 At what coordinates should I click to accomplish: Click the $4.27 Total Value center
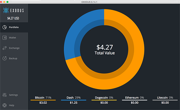(x=105, y=49)
